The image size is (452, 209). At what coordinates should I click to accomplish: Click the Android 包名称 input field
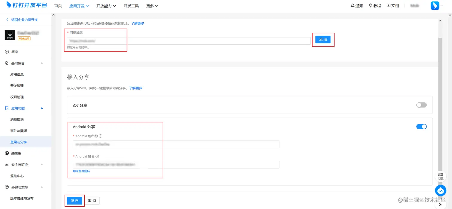(176, 144)
